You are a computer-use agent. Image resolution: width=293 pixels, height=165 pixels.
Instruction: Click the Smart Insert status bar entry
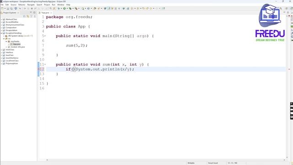(213, 163)
